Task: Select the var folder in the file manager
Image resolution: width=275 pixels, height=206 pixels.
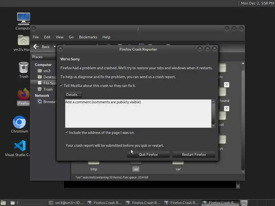Action: click(x=178, y=166)
